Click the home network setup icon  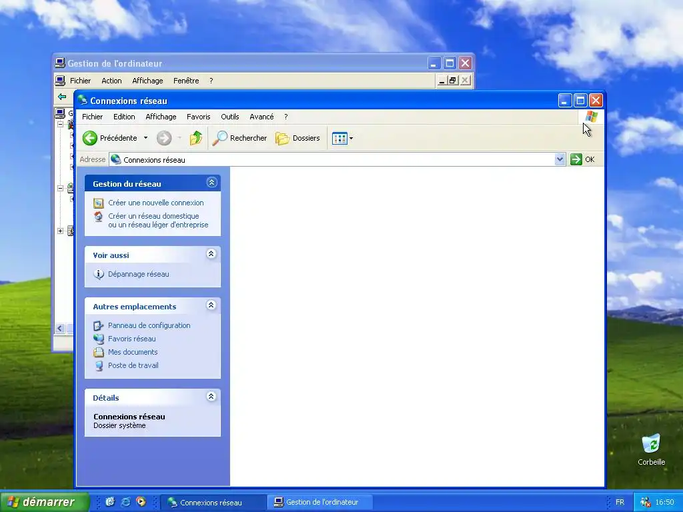(99, 217)
